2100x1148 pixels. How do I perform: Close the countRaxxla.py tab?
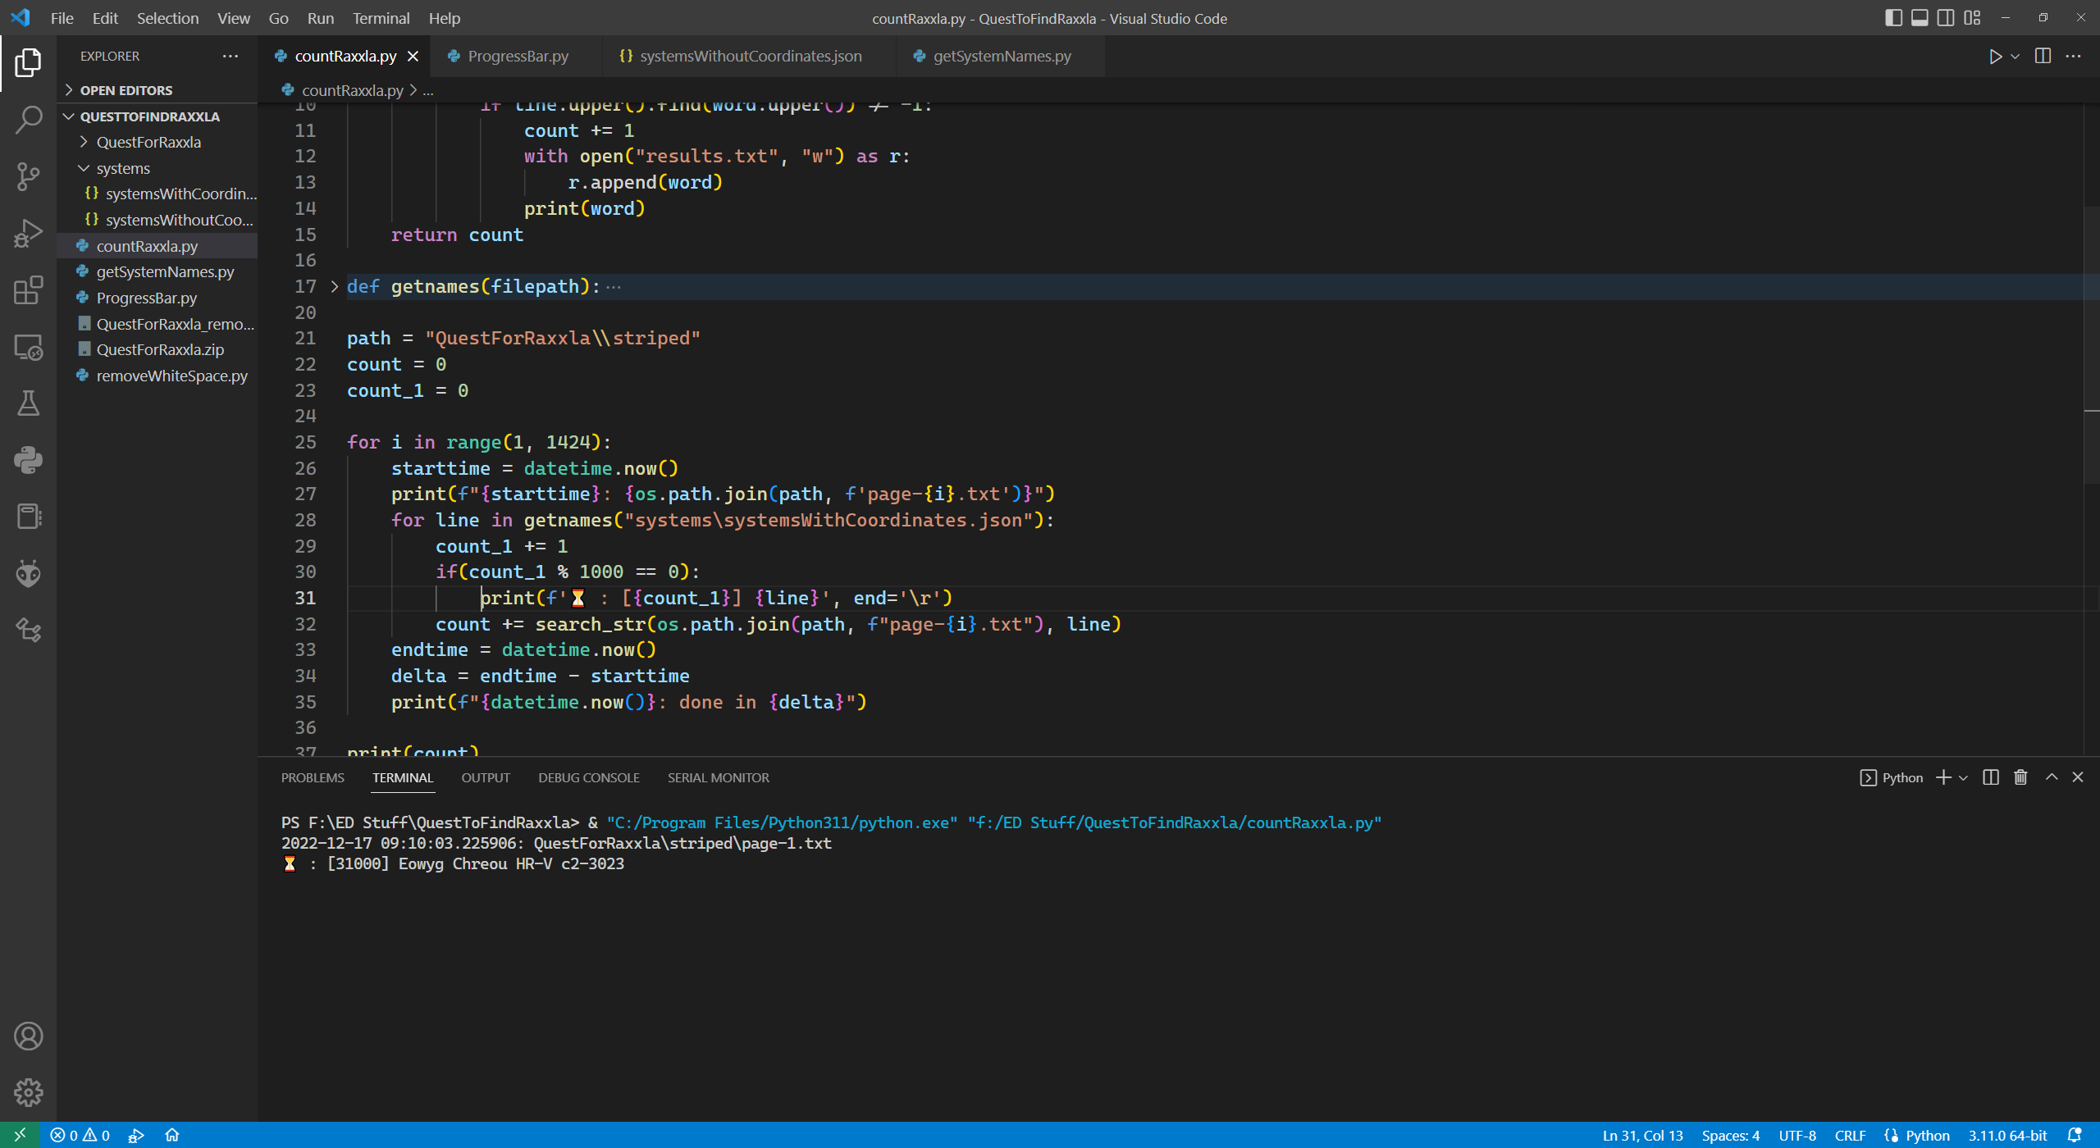(x=413, y=56)
